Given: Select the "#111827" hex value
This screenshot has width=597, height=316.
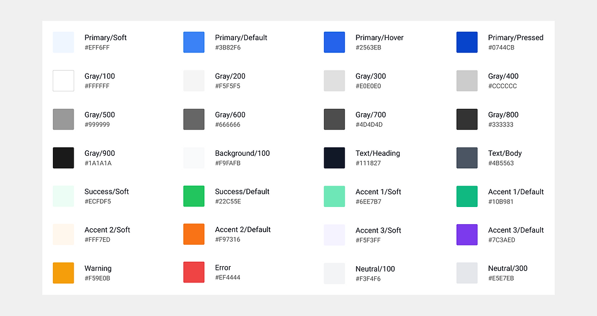Looking at the screenshot, I should click(x=368, y=163).
